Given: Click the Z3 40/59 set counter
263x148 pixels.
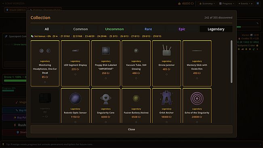Looking at the screenshot, I should point(90,36).
